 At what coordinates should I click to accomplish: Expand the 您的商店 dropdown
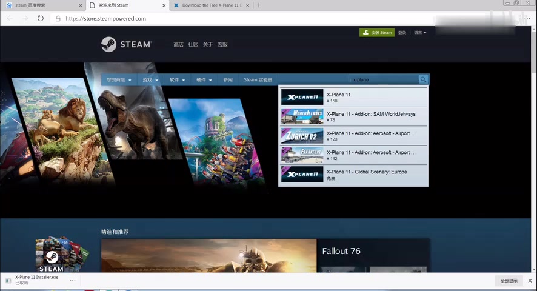pos(119,79)
